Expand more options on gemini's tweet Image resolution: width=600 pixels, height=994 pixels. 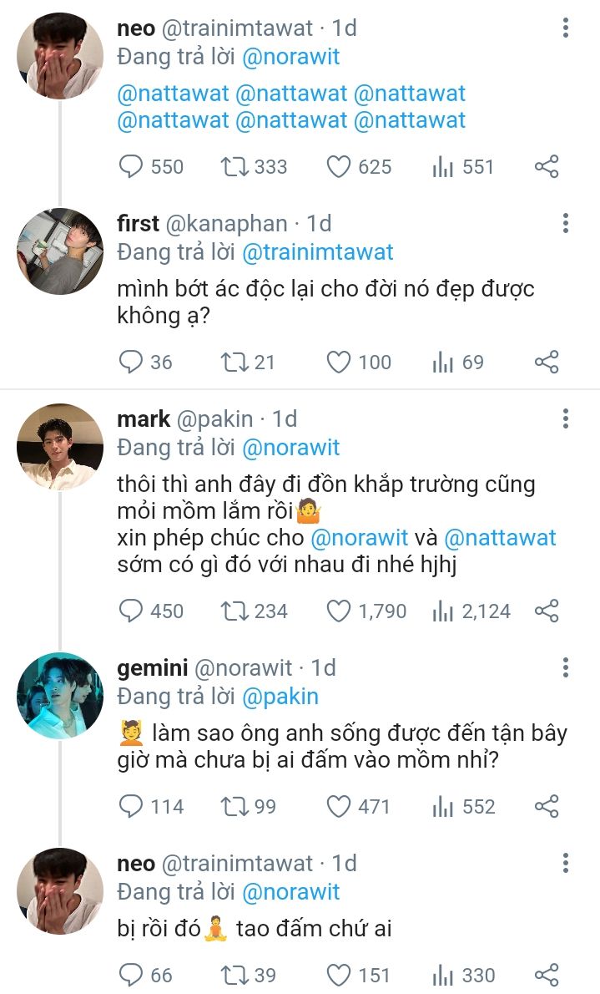pos(566,668)
